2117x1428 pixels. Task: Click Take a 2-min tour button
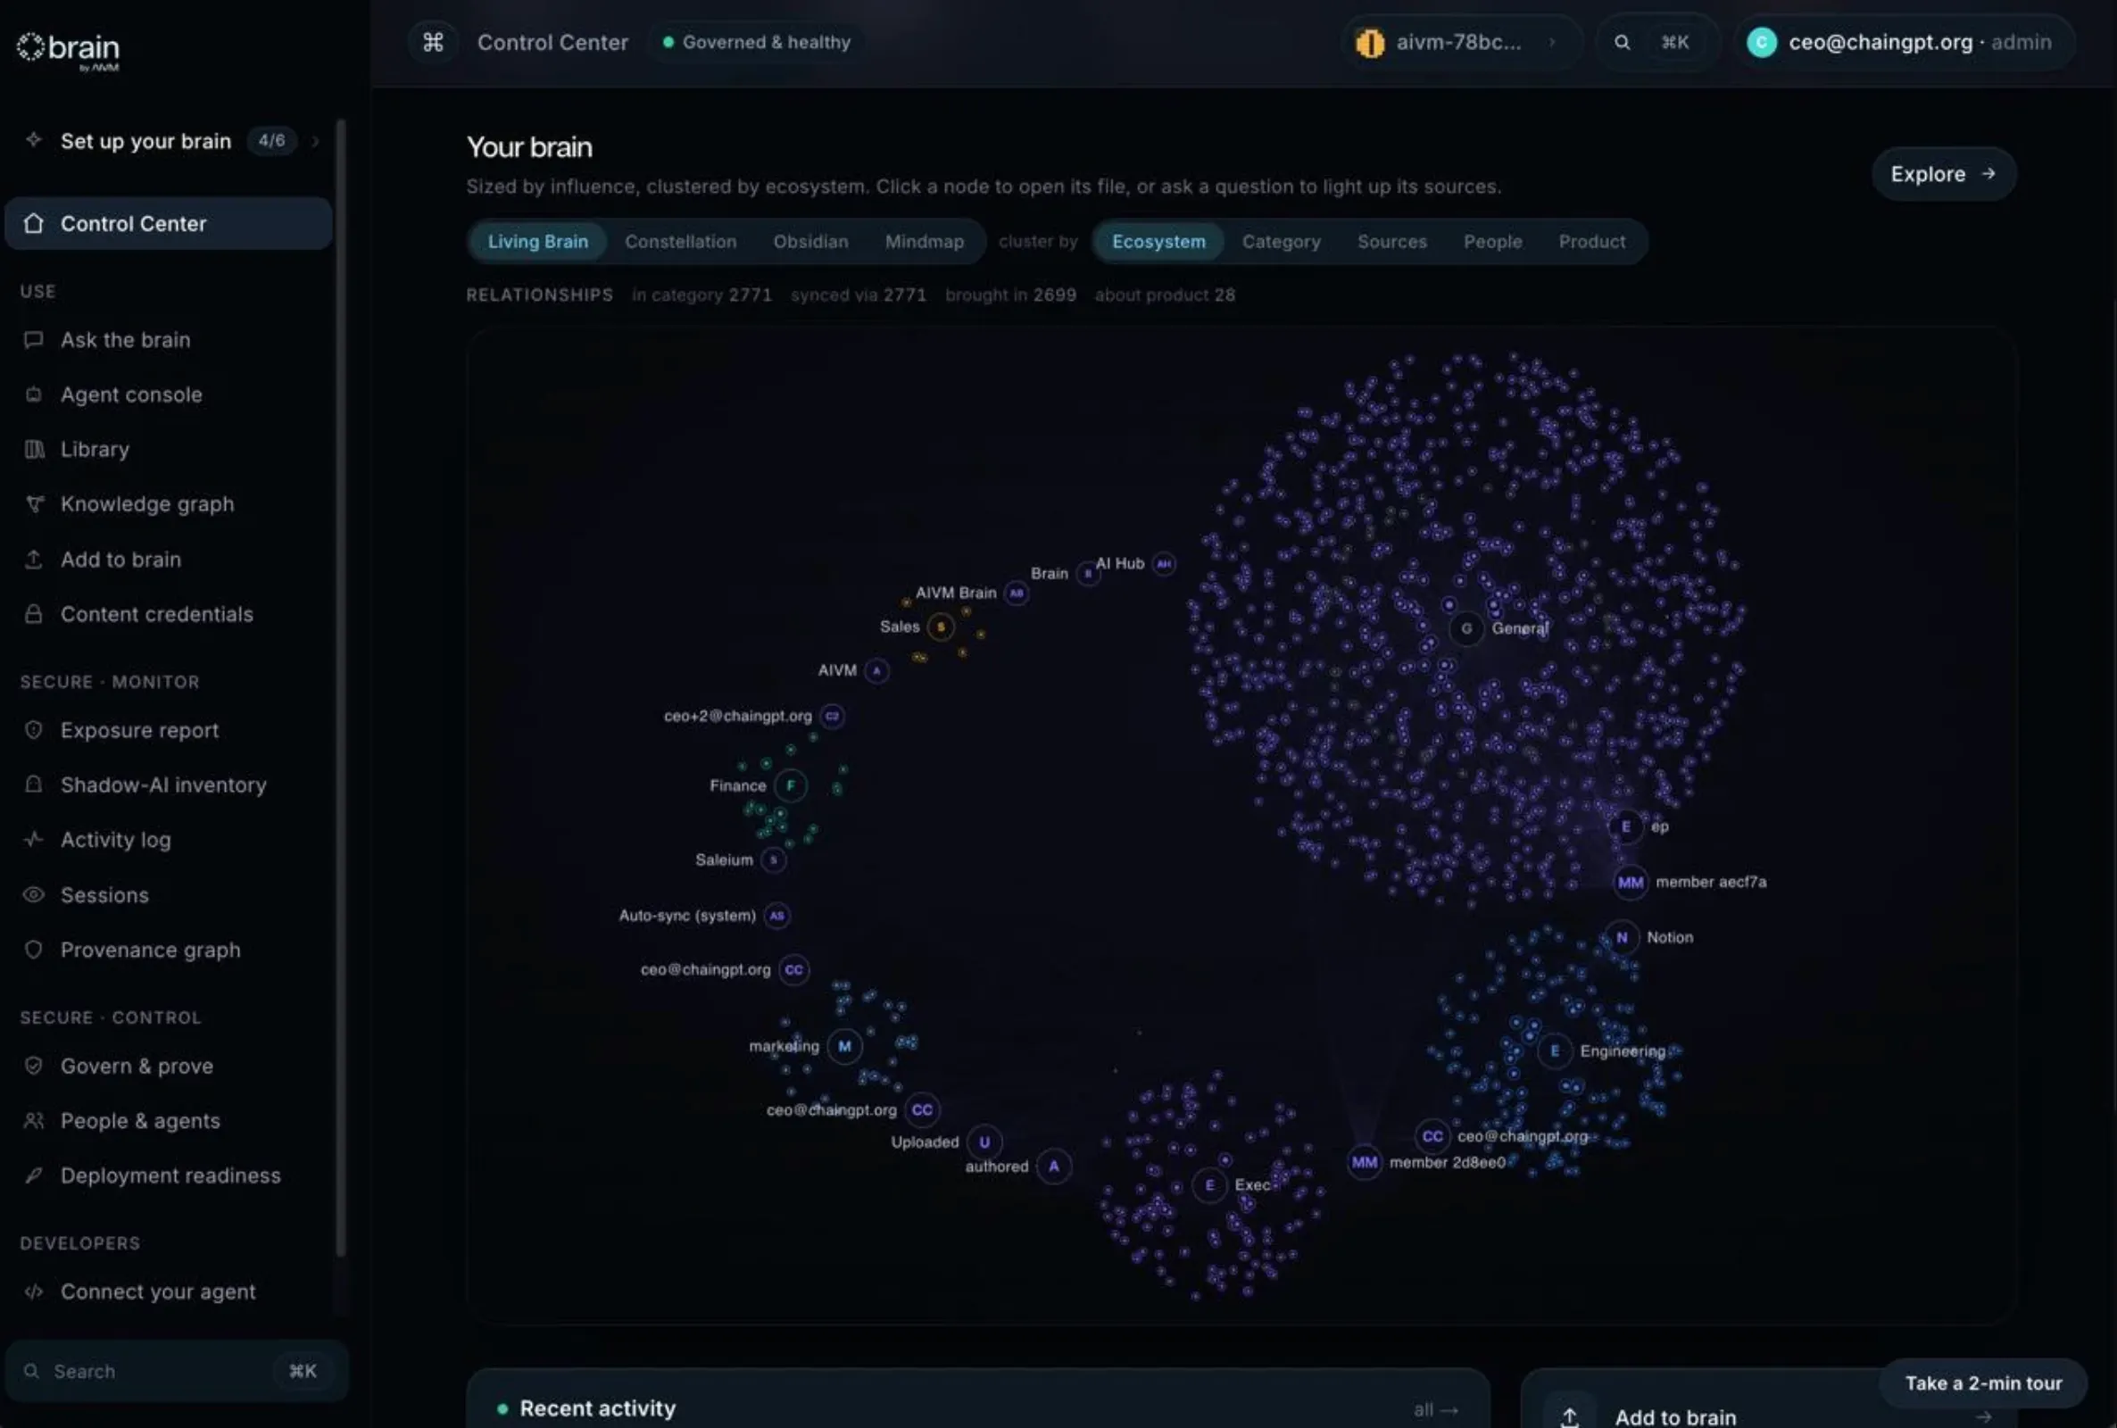point(1983,1382)
